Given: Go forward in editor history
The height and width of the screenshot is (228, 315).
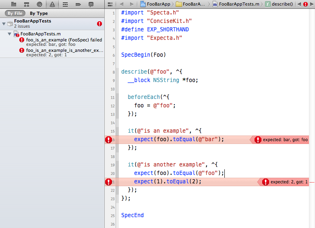Looking at the screenshot, I should pos(132,4).
